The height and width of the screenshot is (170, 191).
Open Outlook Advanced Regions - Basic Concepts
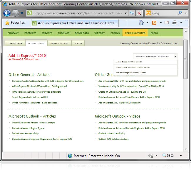click(33, 123)
